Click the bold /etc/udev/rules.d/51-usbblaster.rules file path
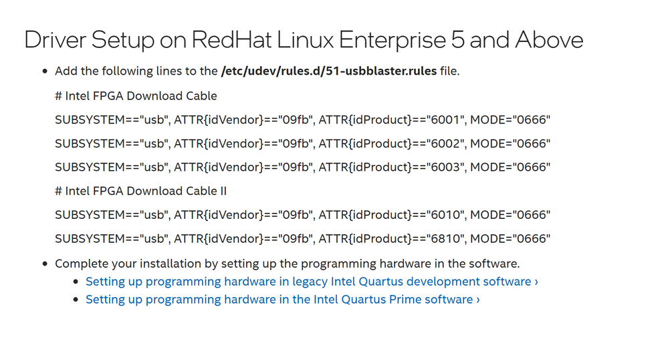 pos(328,71)
